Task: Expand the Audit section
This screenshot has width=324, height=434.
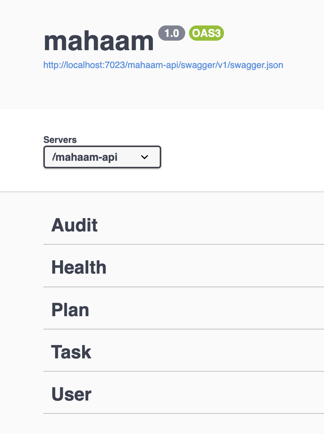Action: (x=75, y=225)
